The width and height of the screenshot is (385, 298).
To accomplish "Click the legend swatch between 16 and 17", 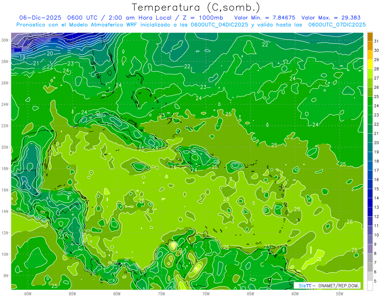I will coord(370,175).
